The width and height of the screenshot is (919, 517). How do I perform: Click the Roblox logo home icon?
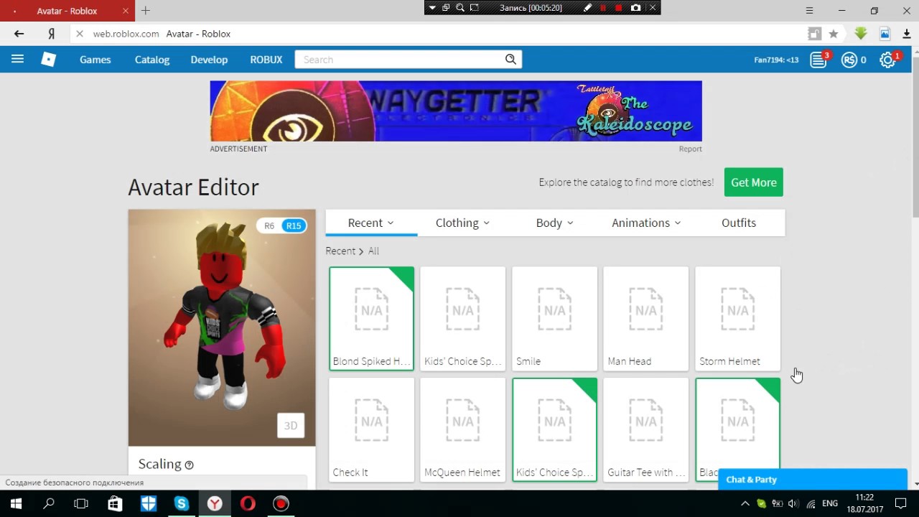pos(48,60)
